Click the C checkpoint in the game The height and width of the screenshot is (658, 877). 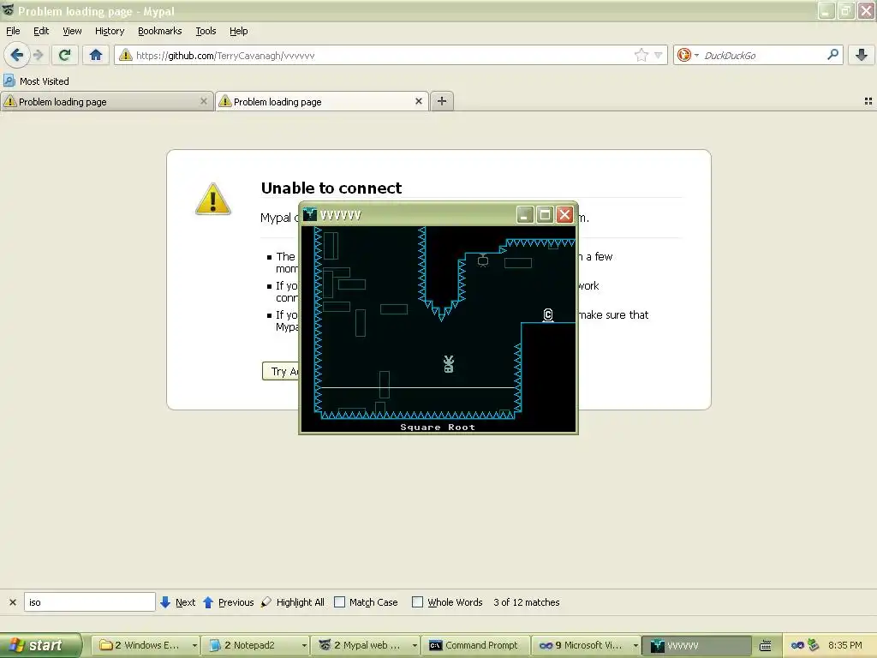pyautogui.click(x=548, y=315)
